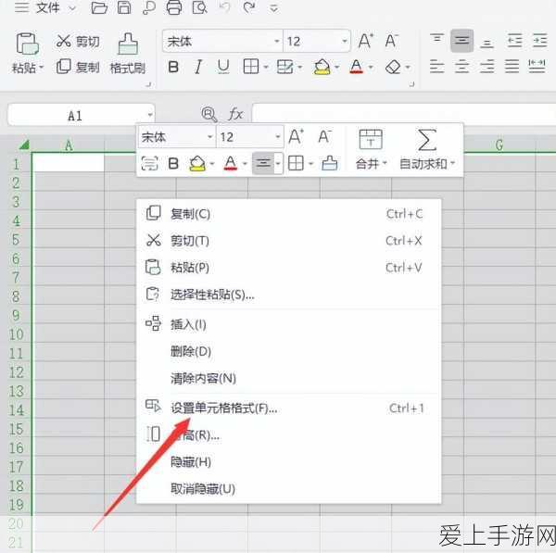Decrease indent in ribbon
Screen dimensions: 556x553
pyautogui.click(x=514, y=41)
